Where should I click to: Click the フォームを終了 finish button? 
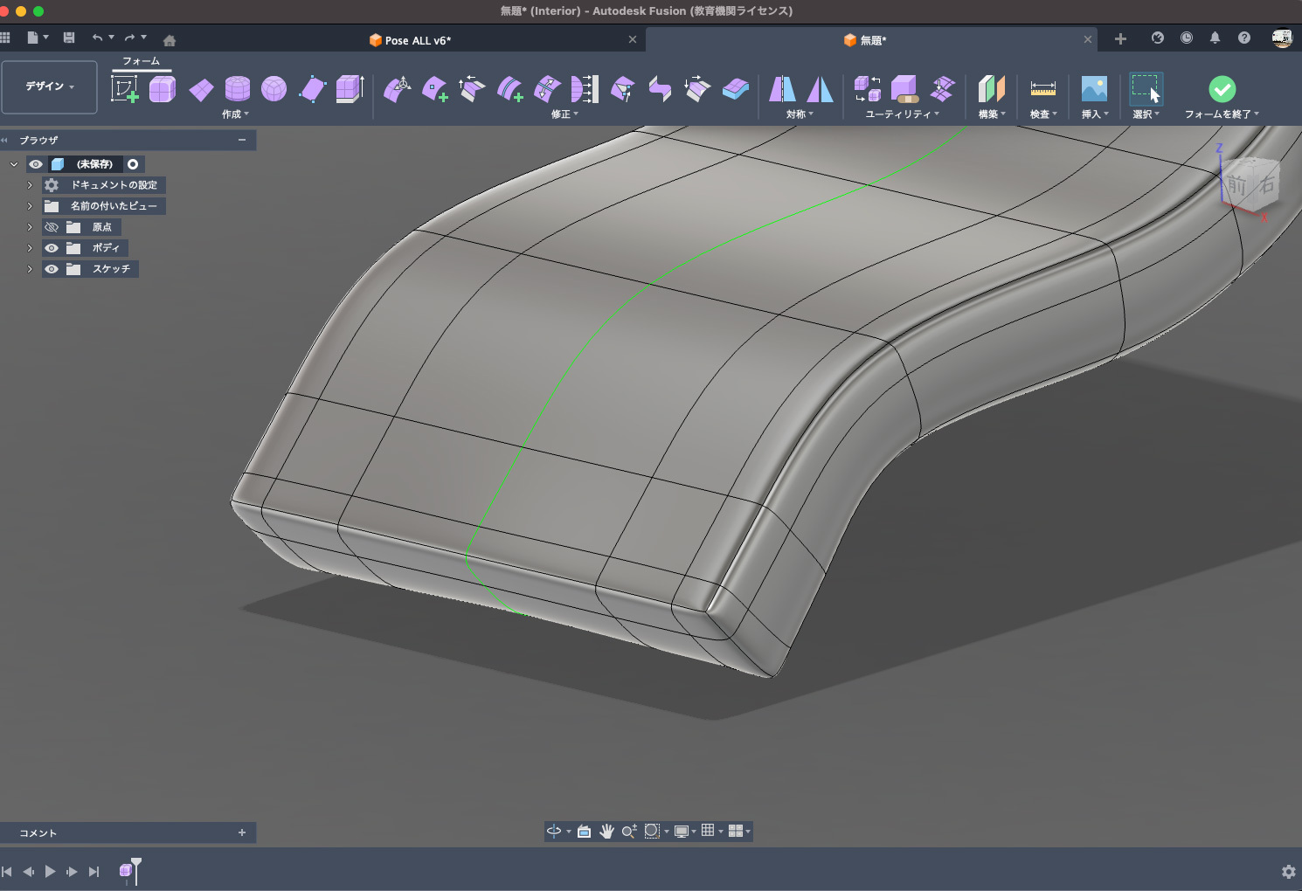pos(1222,90)
